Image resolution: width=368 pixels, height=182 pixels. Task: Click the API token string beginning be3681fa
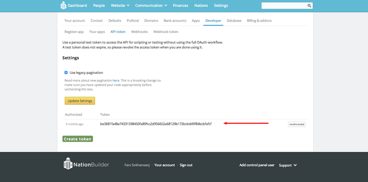coord(156,124)
